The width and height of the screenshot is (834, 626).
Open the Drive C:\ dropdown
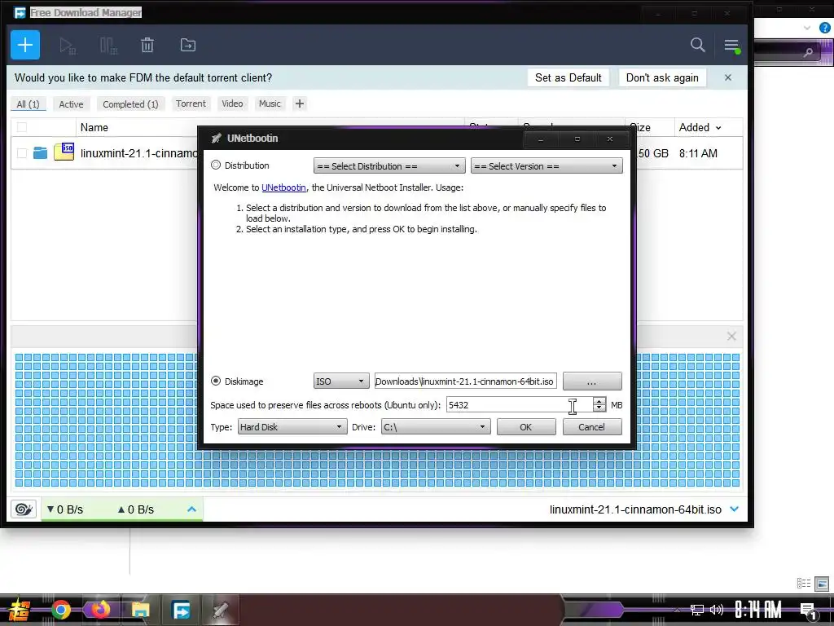pos(436,427)
